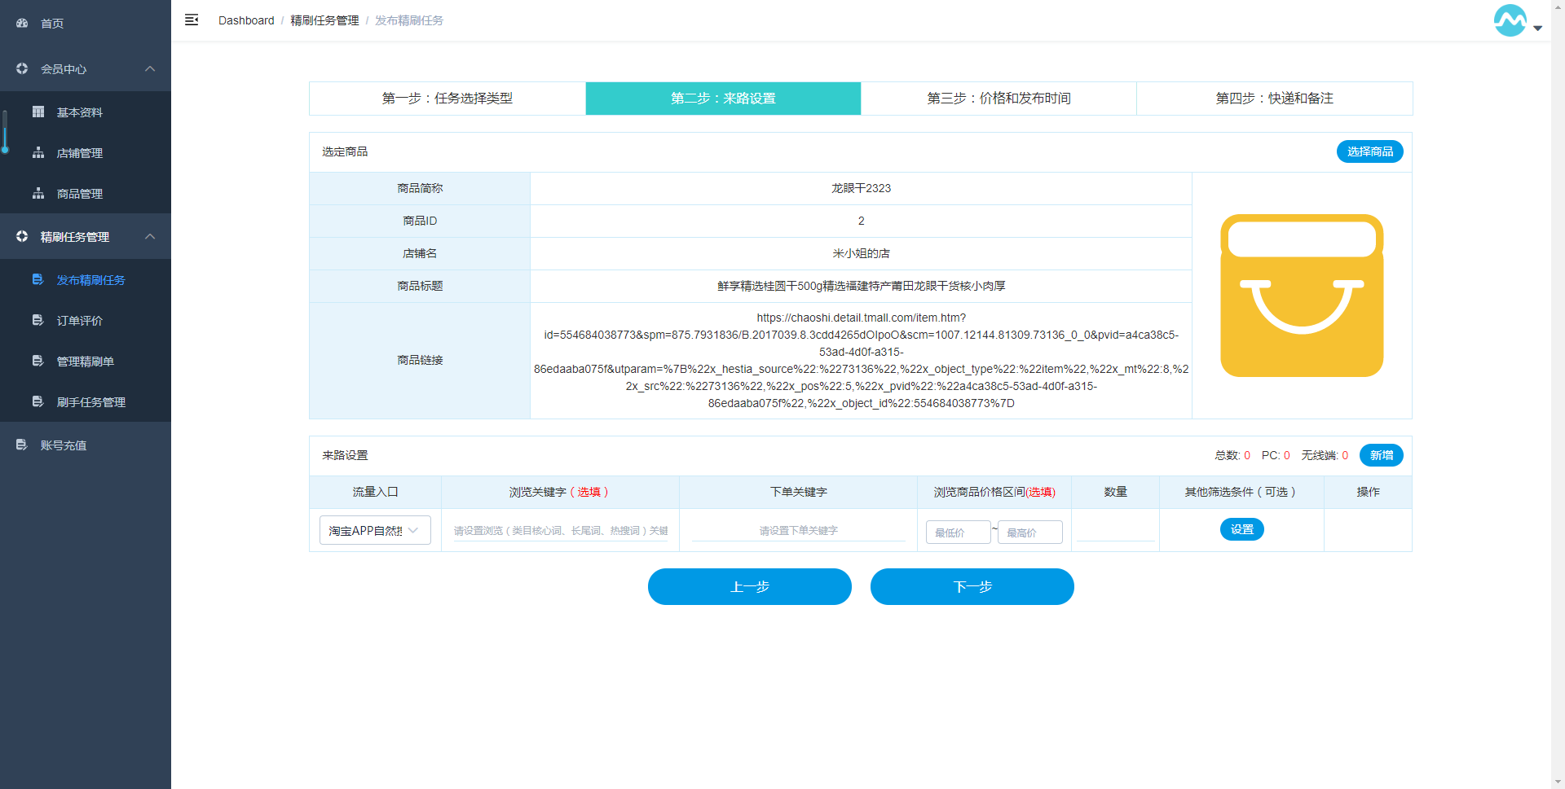Click the 下一步 button

click(x=972, y=587)
